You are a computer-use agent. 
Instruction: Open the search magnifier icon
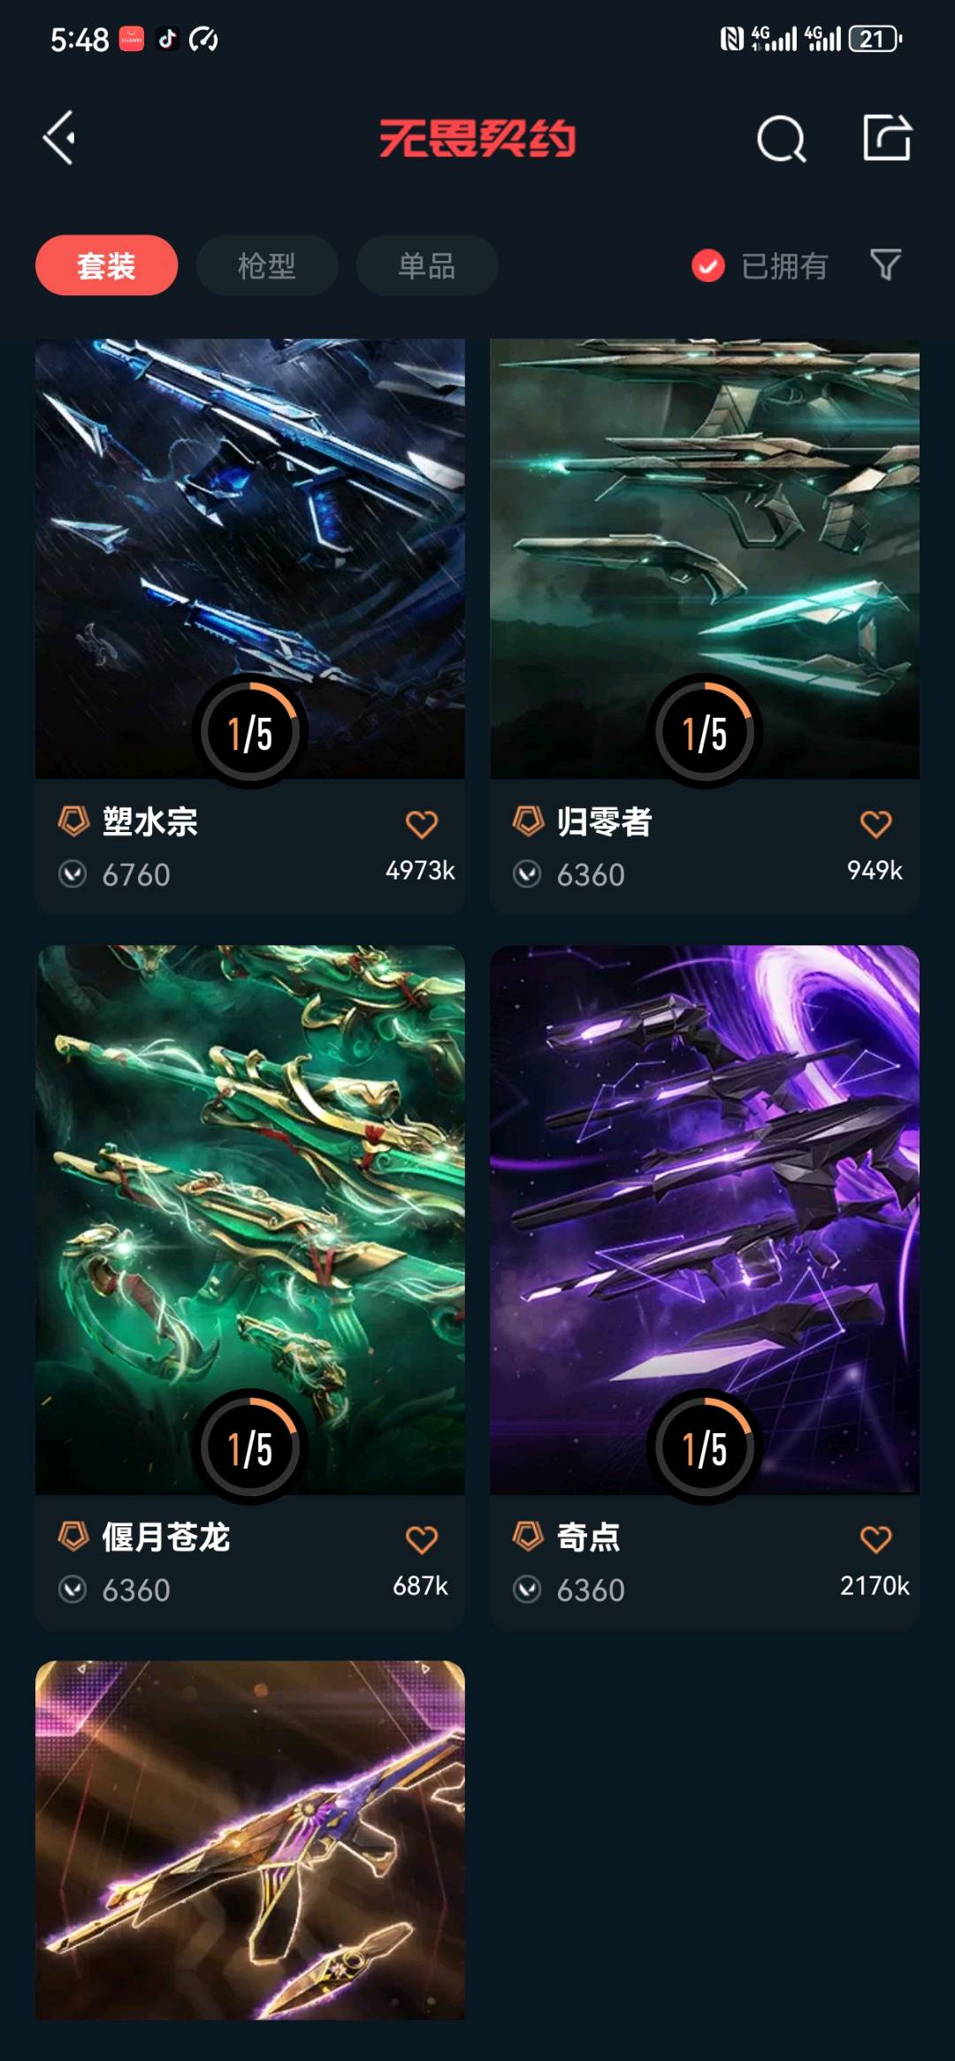click(782, 139)
